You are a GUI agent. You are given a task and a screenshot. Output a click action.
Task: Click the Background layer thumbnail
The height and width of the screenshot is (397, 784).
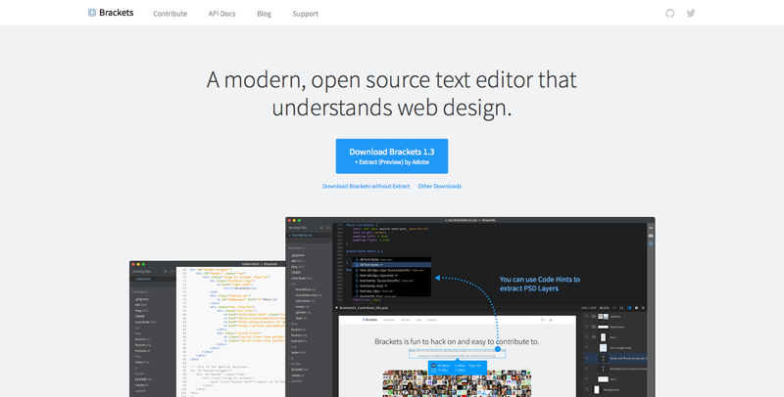[597, 389]
